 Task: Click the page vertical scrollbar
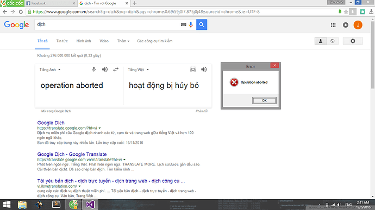372,55
